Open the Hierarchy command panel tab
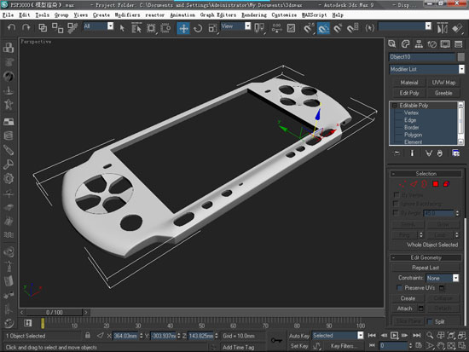Viewport: 469px width, 352px height. pos(419,44)
